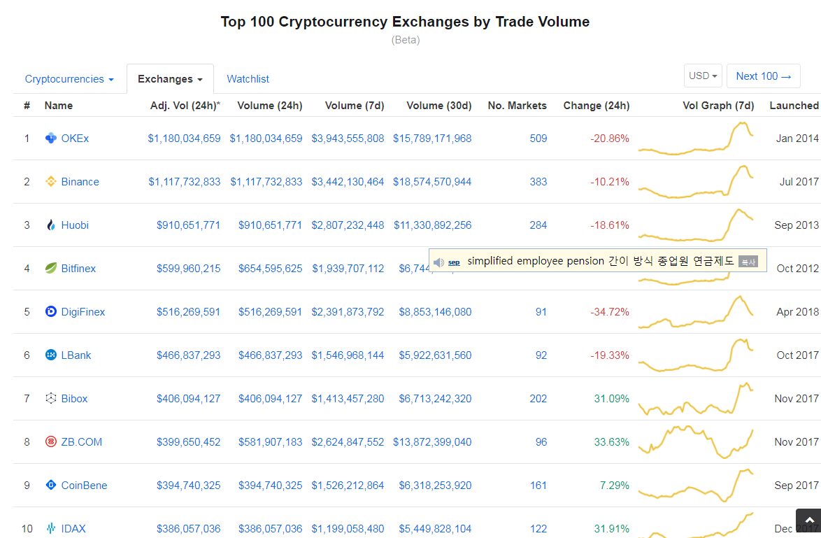Viewport: 821px width, 538px height.
Task: Click ZB.COM change value 33.63%
Action: click(612, 441)
